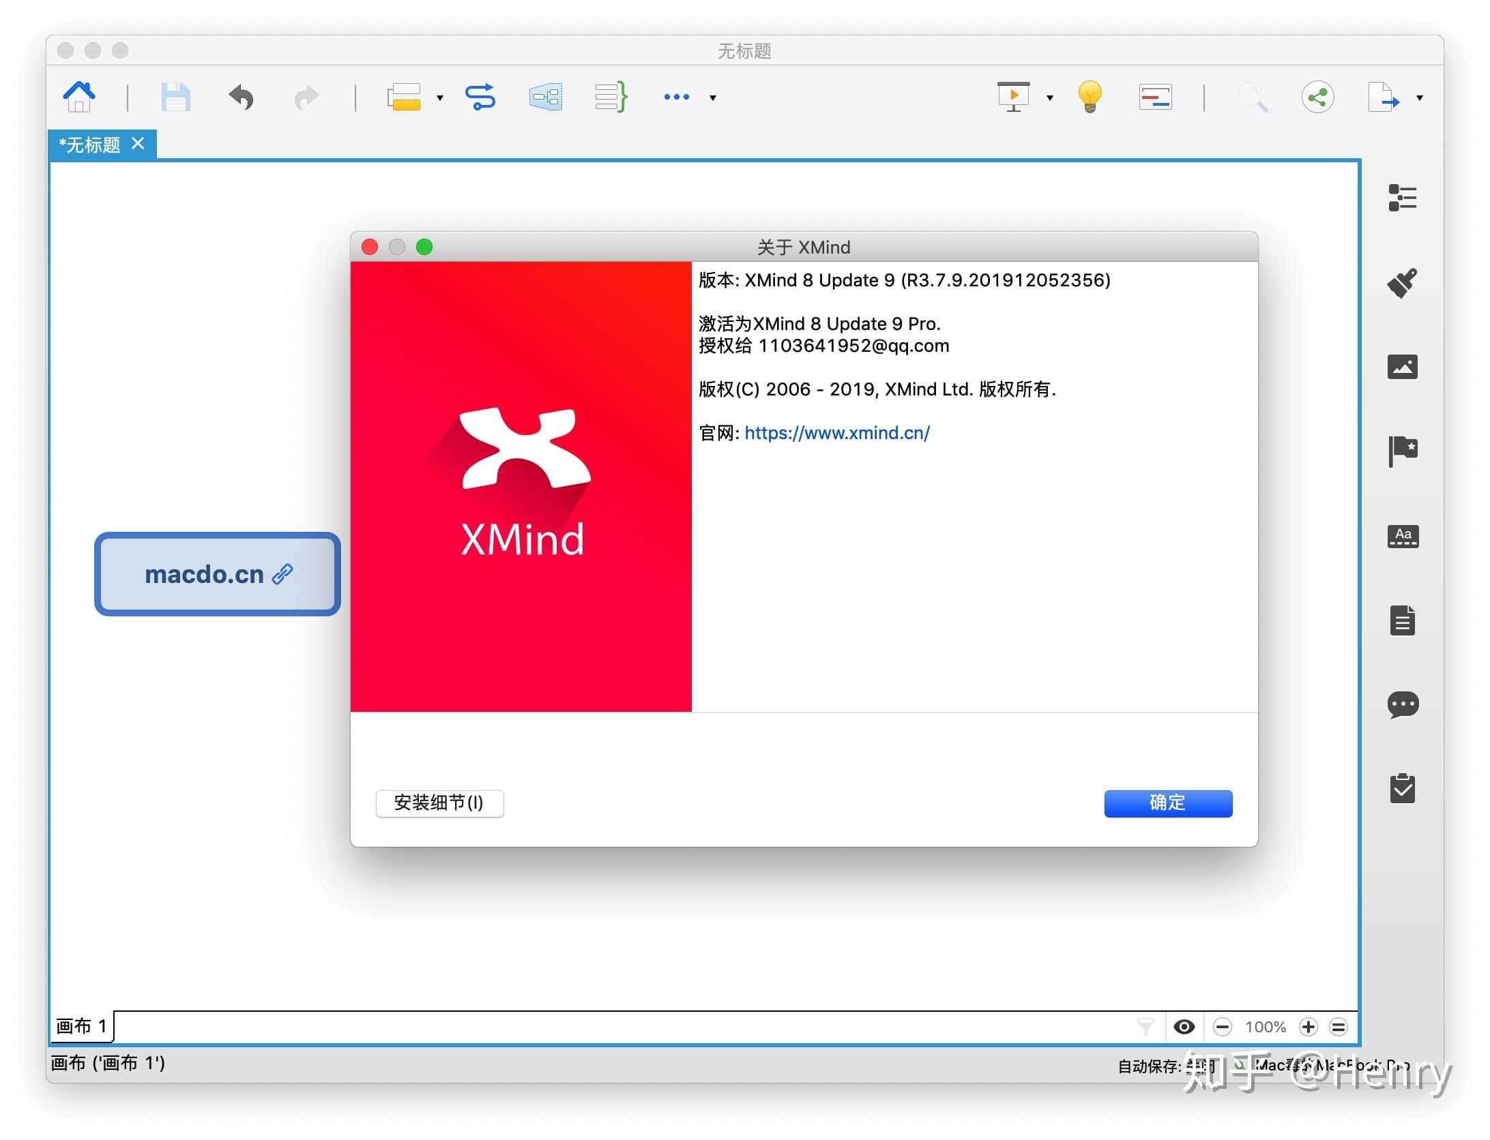Open the Comments speech bubble panel
Viewport: 1490px width, 1140px height.
1403,705
